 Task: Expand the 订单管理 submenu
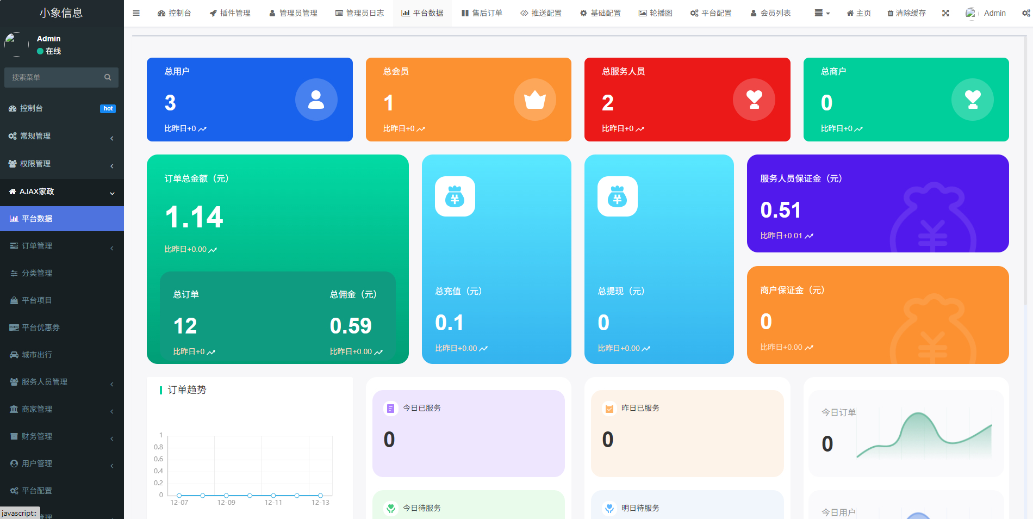(39, 246)
